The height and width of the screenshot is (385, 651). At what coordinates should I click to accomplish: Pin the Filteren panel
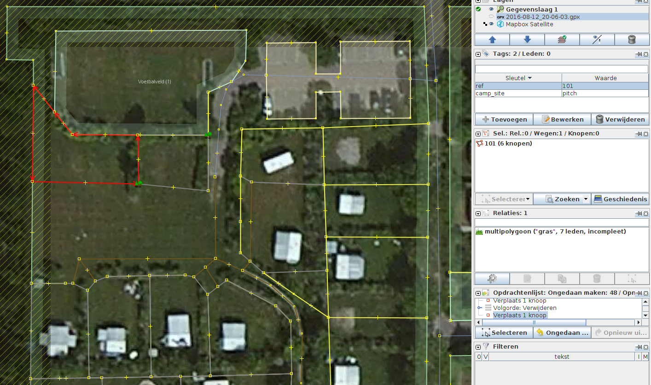point(639,347)
